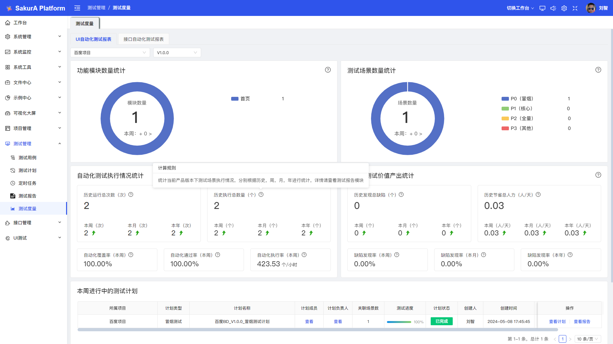Expand 系统管理 menu
Screen dimensions: 613x344
pyautogui.click(x=34, y=37)
